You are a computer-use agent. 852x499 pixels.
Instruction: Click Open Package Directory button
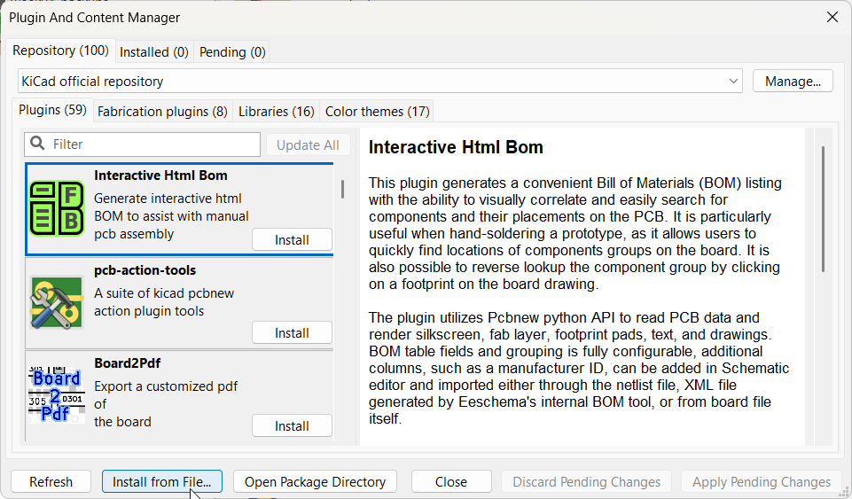315,482
